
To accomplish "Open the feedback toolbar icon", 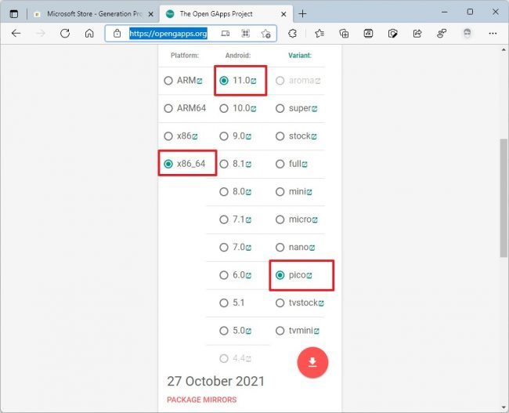I will 442,33.
